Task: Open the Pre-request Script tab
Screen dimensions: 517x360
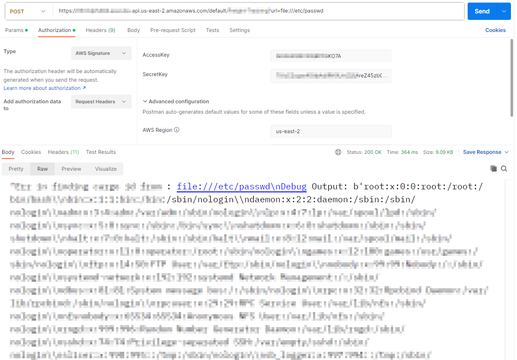Action: [x=173, y=30]
